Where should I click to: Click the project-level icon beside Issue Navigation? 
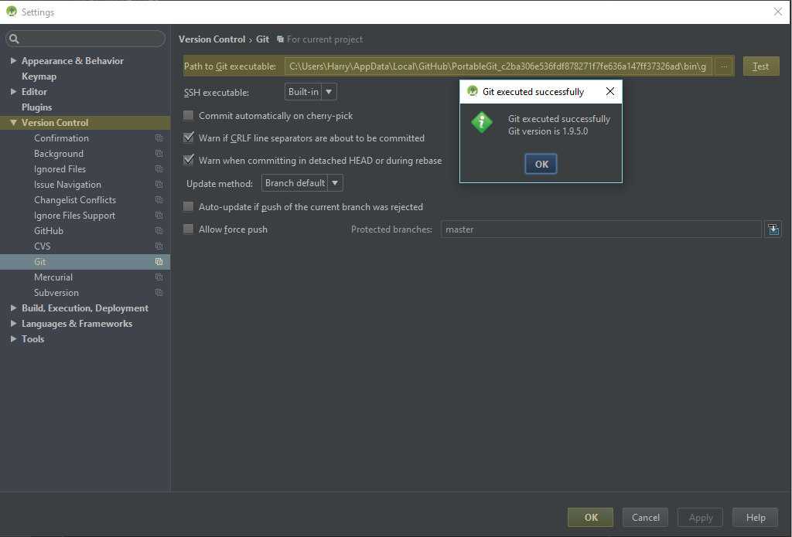[159, 185]
